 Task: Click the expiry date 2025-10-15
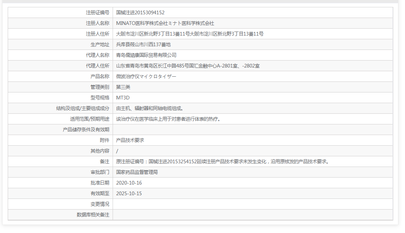(x=129, y=193)
